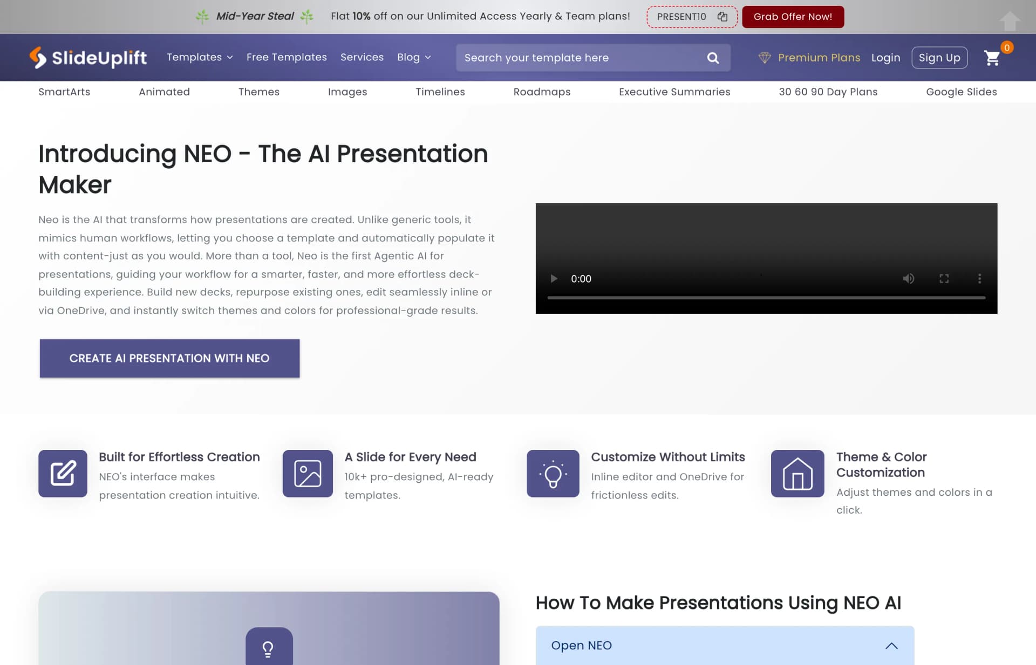Click the Grab Offer Now button
This screenshot has height=665, width=1036.
coord(793,16)
